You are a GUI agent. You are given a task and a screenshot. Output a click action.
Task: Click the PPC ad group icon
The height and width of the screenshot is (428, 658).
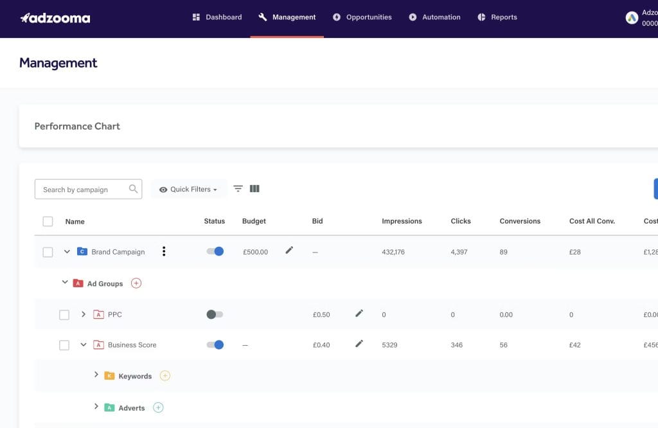pyautogui.click(x=98, y=314)
